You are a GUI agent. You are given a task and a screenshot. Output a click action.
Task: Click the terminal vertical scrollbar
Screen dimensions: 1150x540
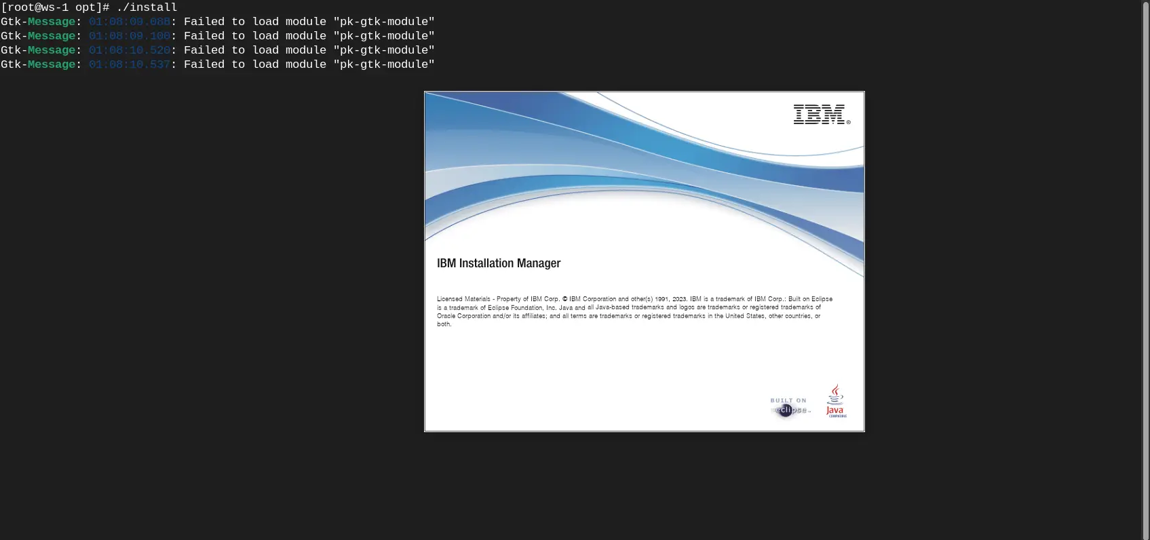[x=1146, y=270]
